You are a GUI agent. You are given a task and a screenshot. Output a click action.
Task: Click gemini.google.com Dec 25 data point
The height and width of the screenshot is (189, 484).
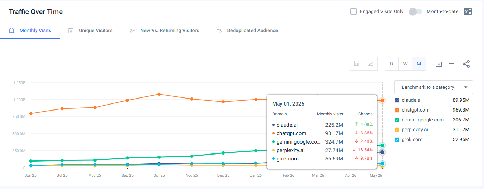(223, 153)
